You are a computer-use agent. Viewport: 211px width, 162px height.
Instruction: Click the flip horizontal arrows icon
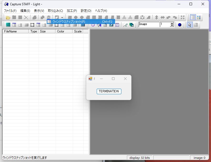[x=163, y=18]
